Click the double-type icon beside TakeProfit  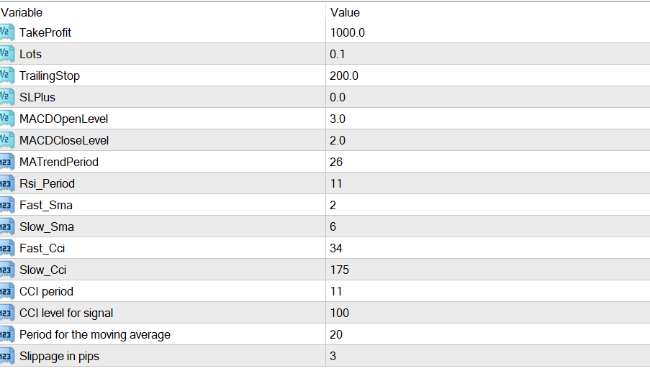[x=7, y=32]
